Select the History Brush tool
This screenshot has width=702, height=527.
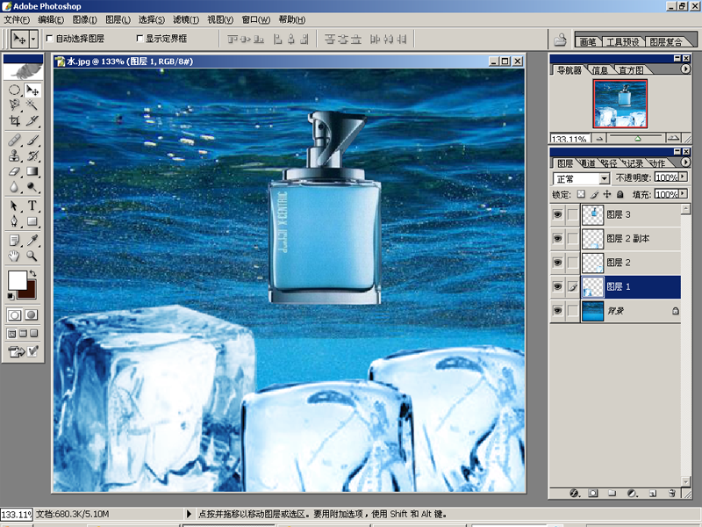[32, 155]
